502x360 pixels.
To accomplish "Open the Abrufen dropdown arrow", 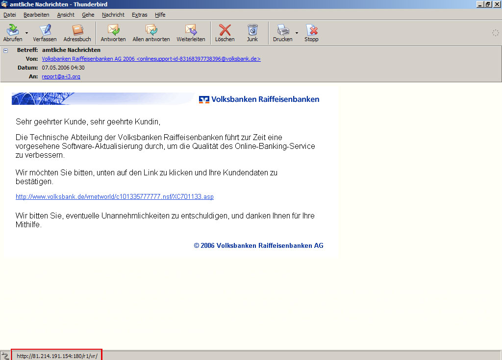I will (26, 33).
